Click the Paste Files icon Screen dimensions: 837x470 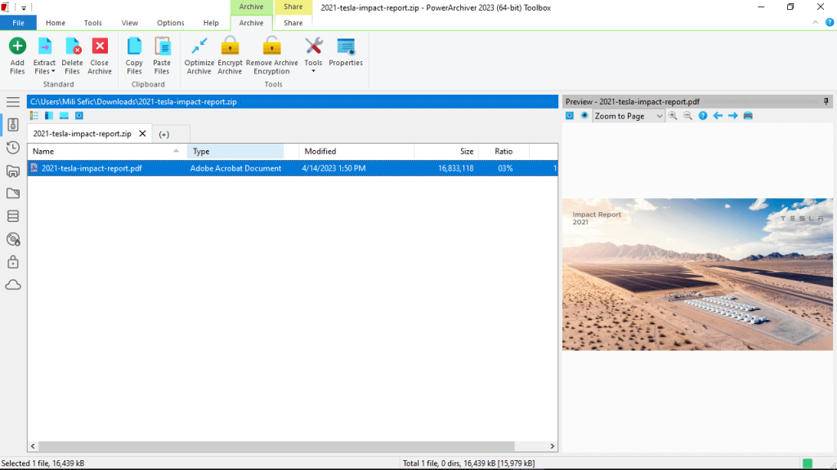coord(162,47)
